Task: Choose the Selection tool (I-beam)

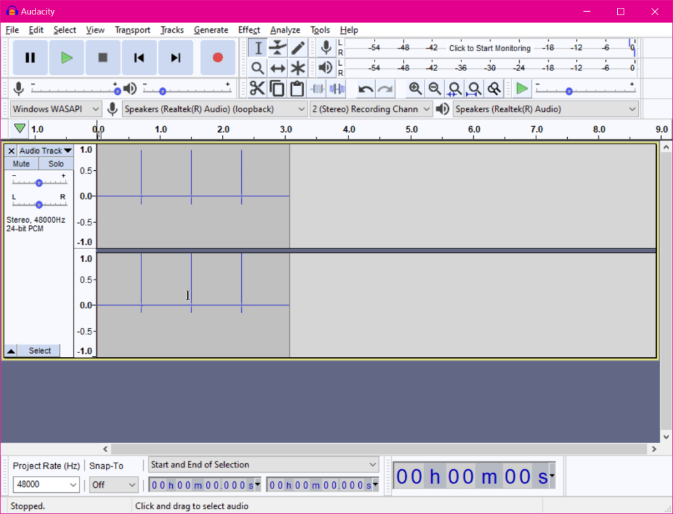Action: click(x=258, y=48)
